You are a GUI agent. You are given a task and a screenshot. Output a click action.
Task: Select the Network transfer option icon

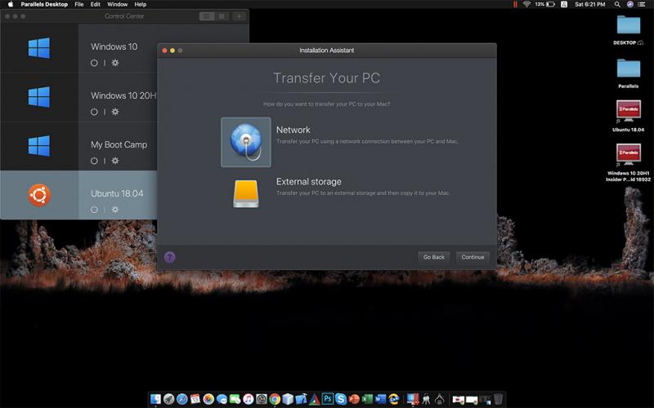[246, 142]
